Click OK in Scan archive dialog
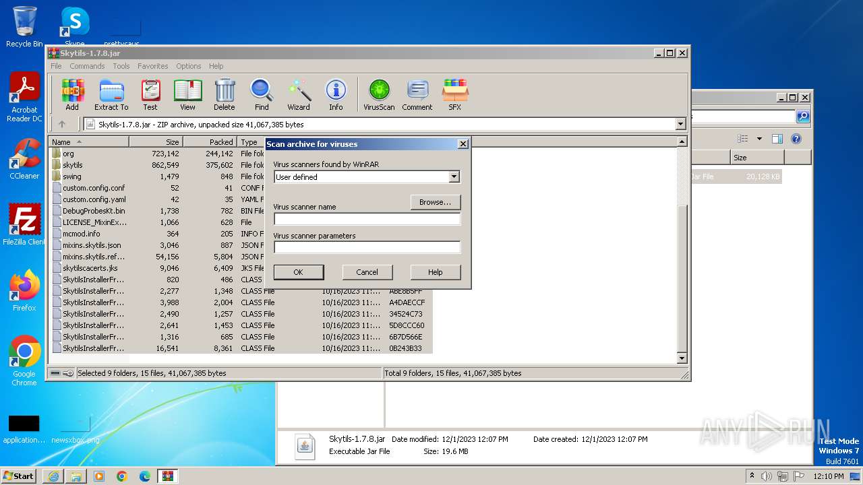This screenshot has height=485, width=863. (x=299, y=272)
